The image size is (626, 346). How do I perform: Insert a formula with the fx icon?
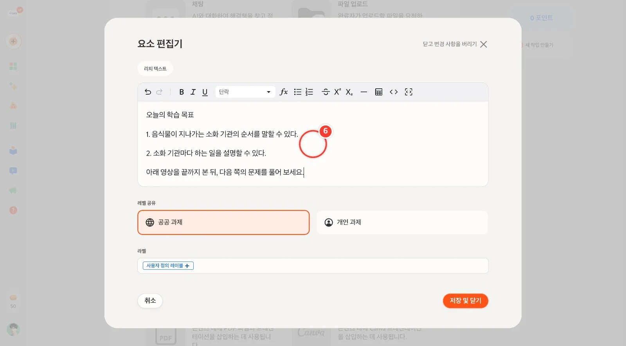click(284, 92)
